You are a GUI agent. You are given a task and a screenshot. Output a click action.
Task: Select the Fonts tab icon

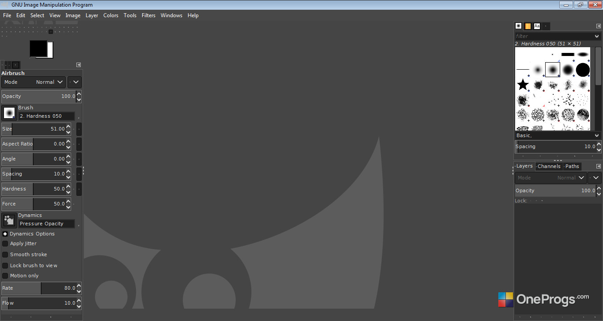tap(537, 26)
